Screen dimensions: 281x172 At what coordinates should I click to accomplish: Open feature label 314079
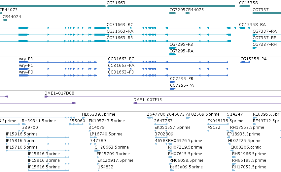[x=97, y=128]
